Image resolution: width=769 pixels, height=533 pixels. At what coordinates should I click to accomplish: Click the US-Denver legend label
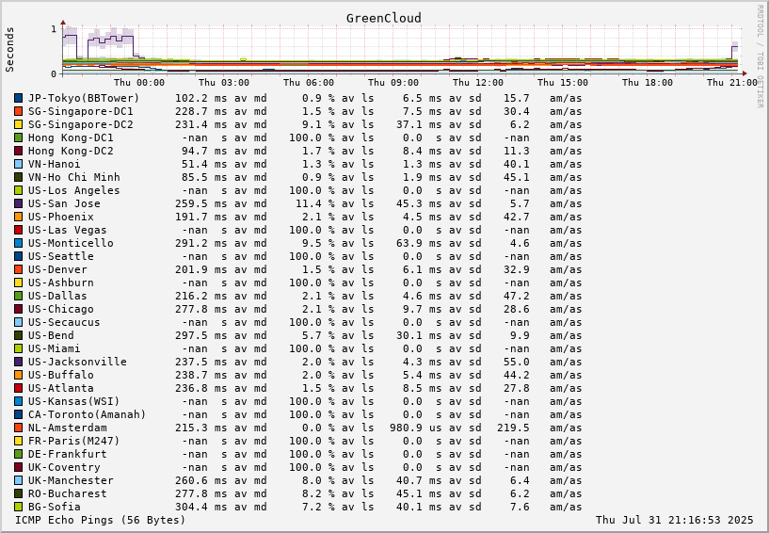[57, 270]
